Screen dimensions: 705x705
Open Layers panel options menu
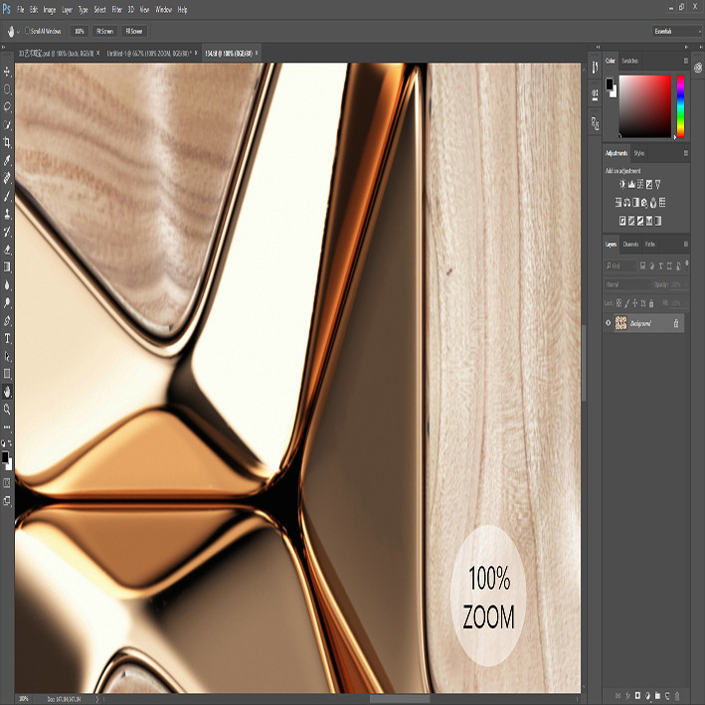click(686, 245)
